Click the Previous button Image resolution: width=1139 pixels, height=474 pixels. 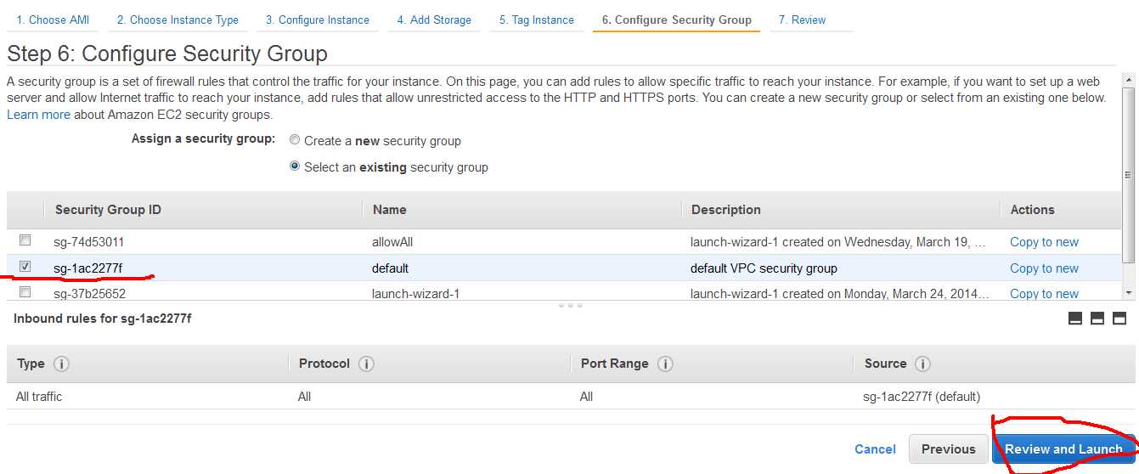click(948, 449)
